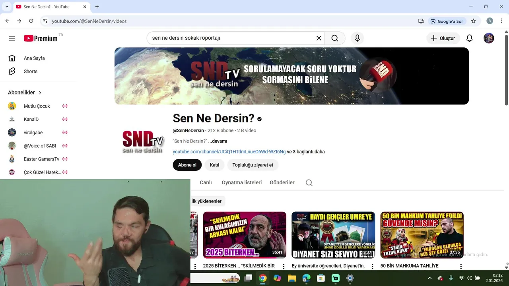
Task: Click the taskbar volume icon
Action: [x=469, y=278]
